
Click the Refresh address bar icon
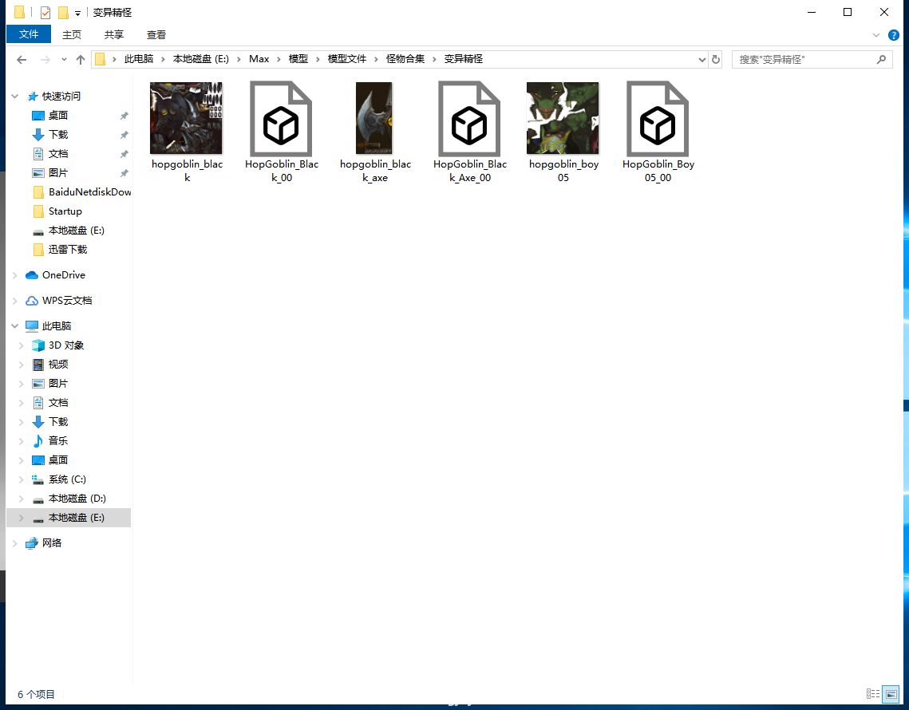click(x=716, y=60)
